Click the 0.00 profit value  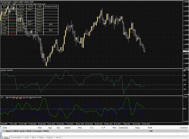click(x=151, y=131)
